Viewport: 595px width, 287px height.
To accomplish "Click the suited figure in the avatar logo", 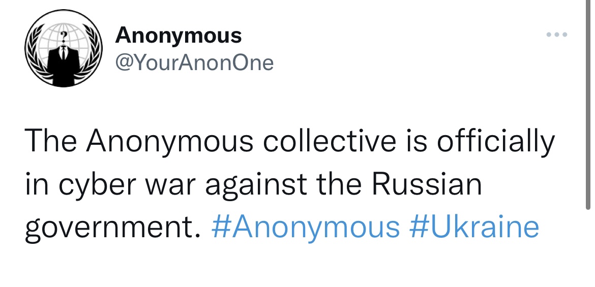I will point(63,63).
